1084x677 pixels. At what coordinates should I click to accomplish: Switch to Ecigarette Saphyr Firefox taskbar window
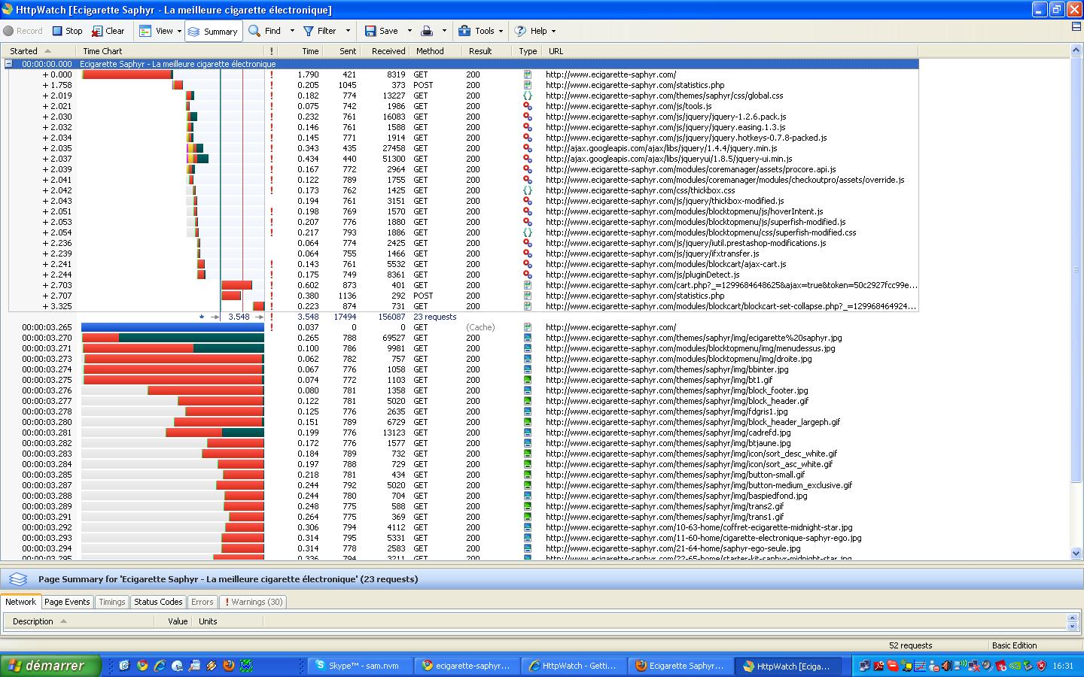(x=681, y=666)
